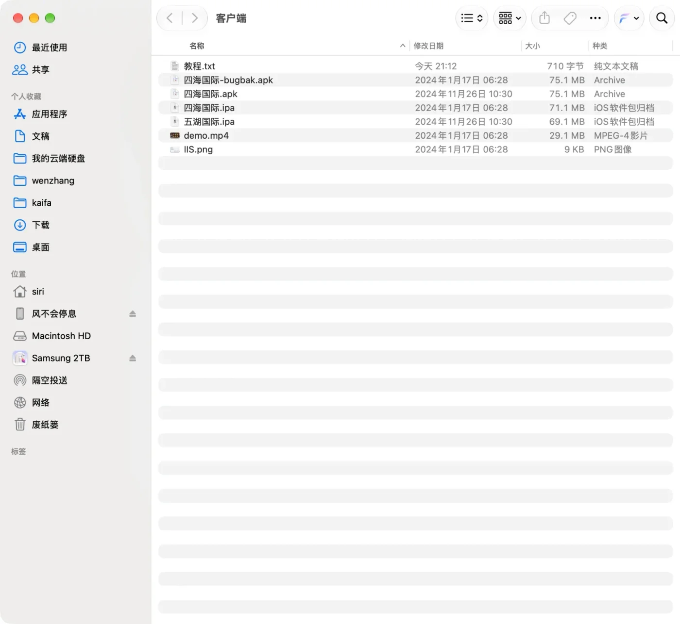Click the Share toolbar icon
The width and height of the screenshot is (680, 624).
click(544, 18)
